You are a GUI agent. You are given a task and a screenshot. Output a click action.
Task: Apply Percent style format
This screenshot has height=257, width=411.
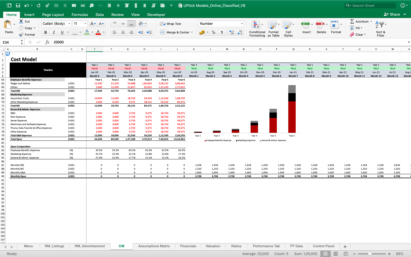click(213, 32)
